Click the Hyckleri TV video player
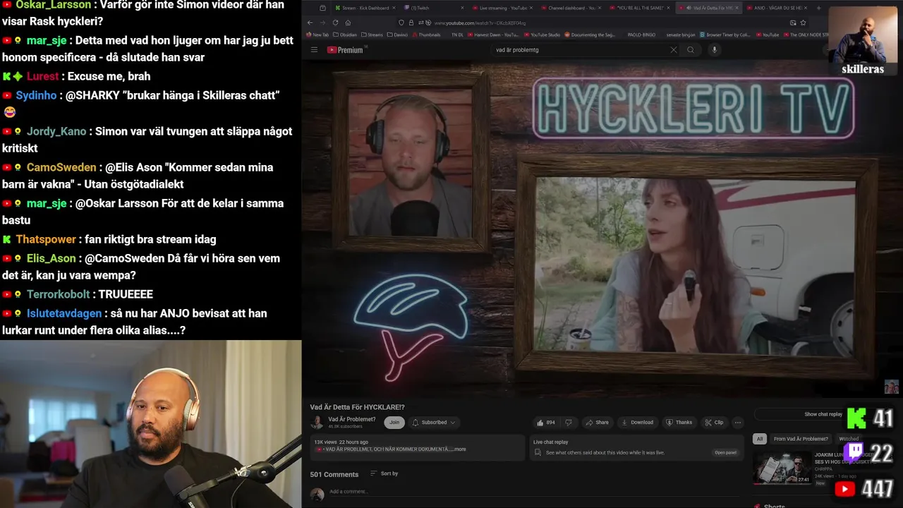This screenshot has height=508, width=903. click(x=602, y=229)
